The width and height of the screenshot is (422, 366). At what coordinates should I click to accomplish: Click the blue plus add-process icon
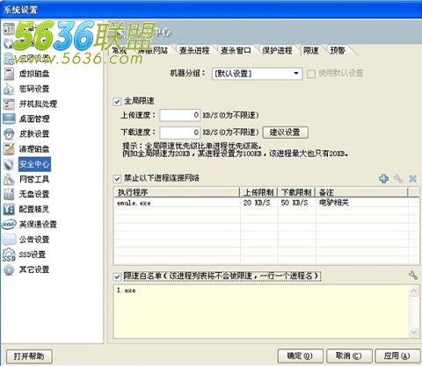(384, 178)
